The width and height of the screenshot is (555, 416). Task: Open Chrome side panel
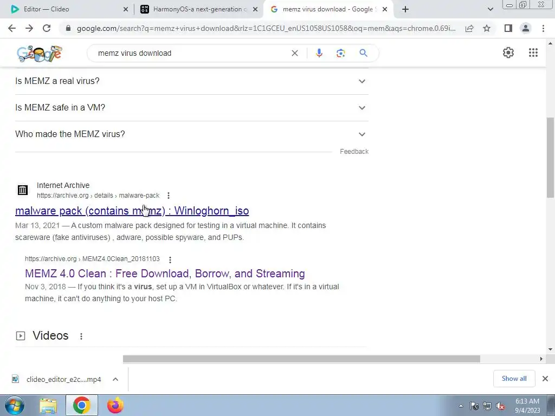508,28
